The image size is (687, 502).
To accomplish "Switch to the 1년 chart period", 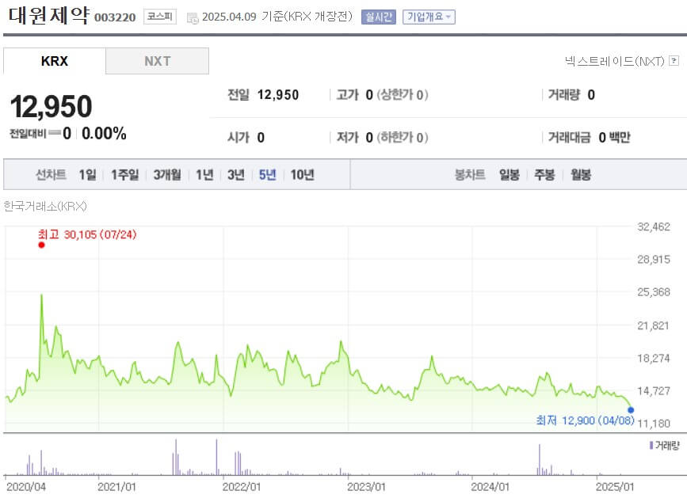I will 204,174.
